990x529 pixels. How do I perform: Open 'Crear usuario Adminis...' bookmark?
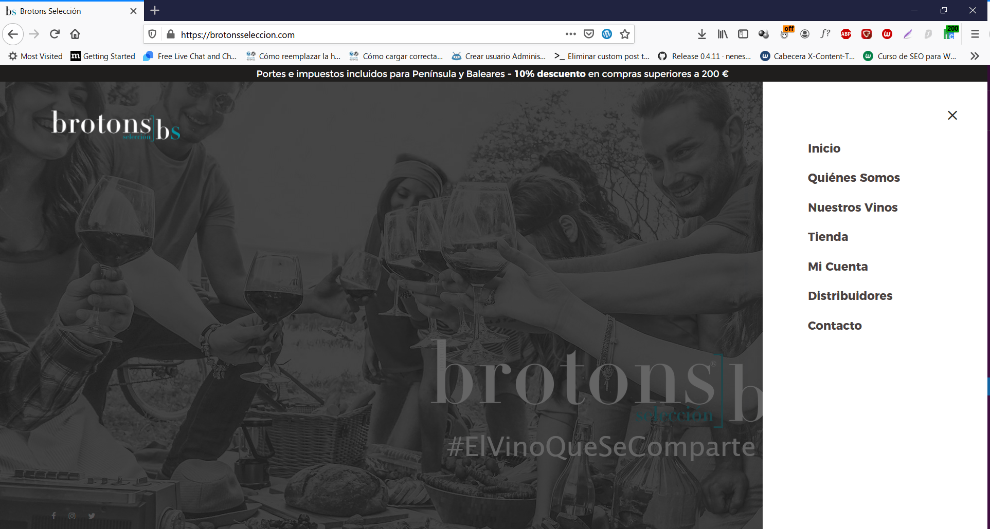(x=499, y=56)
